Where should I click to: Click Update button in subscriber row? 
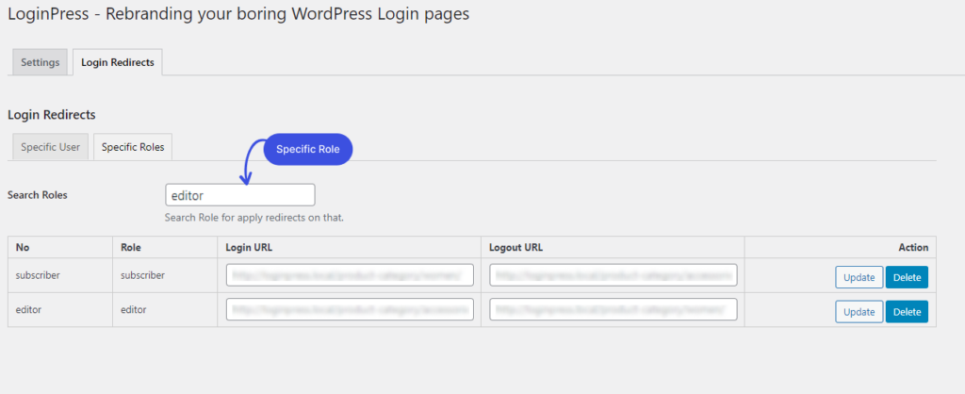pos(859,277)
